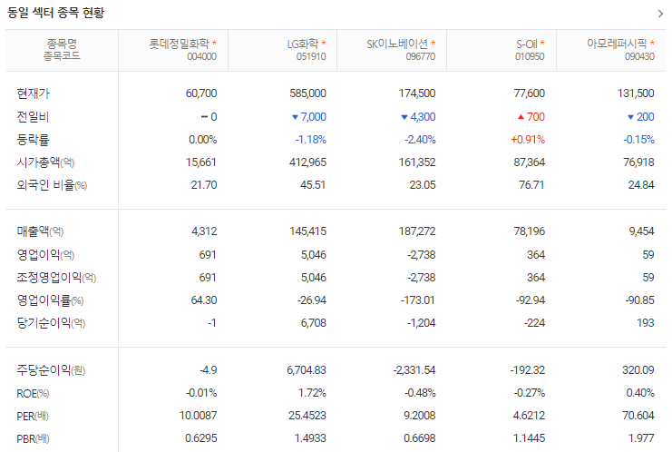Click the 영업이익(억) row label
This screenshot has height=452, width=672.
tap(45, 255)
